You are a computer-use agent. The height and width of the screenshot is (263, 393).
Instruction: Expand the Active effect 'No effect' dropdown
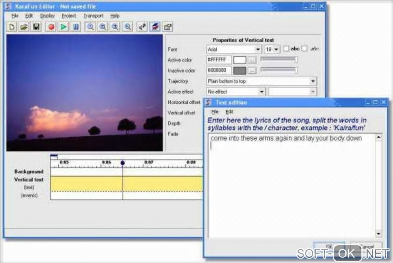coord(261,92)
